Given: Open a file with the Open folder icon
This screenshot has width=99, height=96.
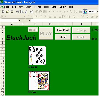Looking at the screenshot, I should 8,11.
